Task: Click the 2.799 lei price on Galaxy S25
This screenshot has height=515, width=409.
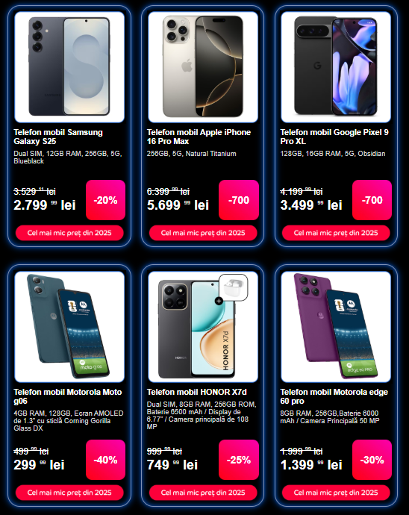Action: [45, 205]
